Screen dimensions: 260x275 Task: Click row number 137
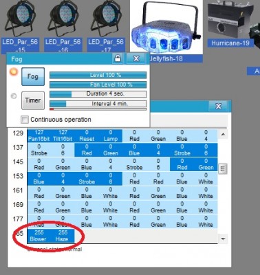[x=18, y=148]
